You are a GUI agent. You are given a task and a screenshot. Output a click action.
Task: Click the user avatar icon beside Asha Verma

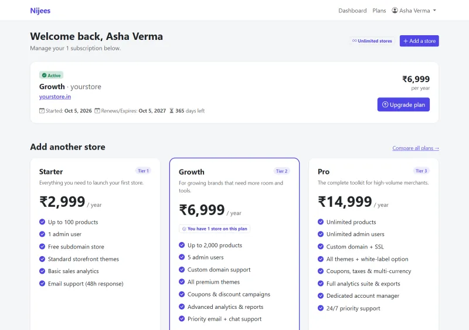pyautogui.click(x=395, y=11)
